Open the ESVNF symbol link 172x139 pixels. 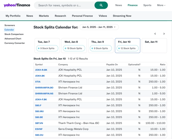(39, 129)
